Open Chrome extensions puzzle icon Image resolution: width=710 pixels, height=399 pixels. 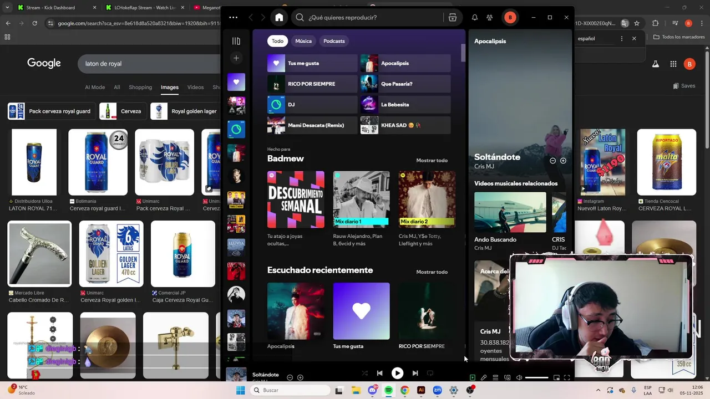tap(656, 23)
